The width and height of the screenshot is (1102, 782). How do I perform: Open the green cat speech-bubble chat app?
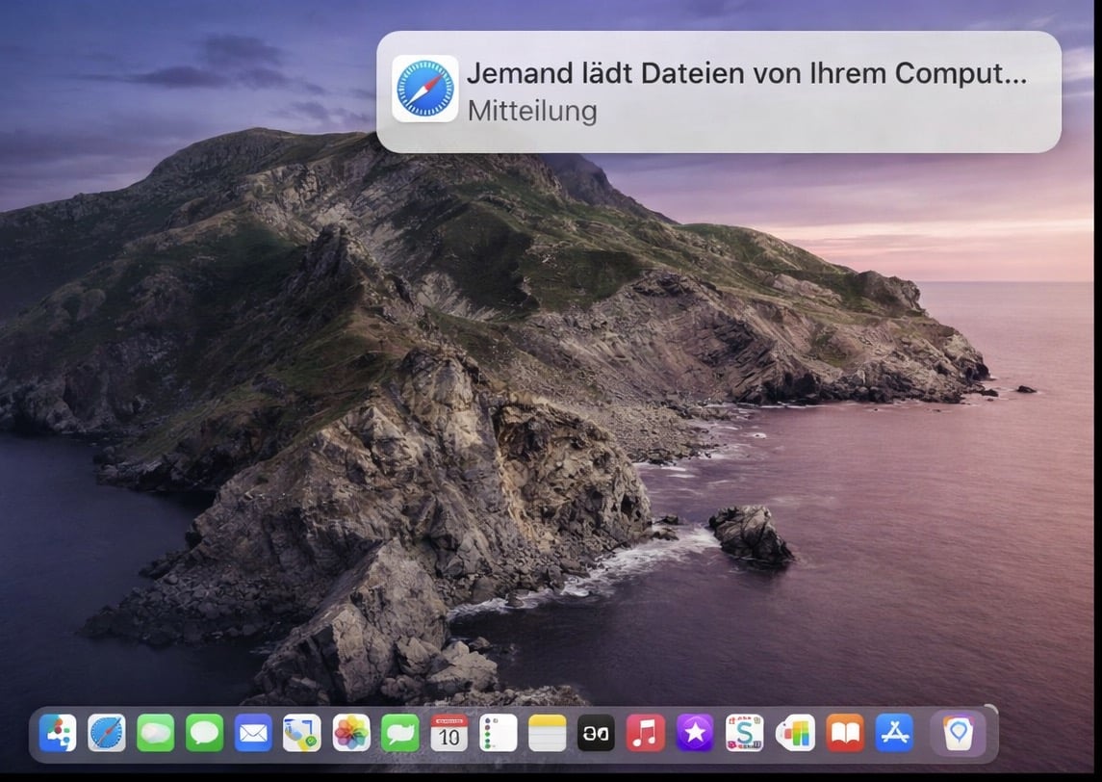[398, 734]
